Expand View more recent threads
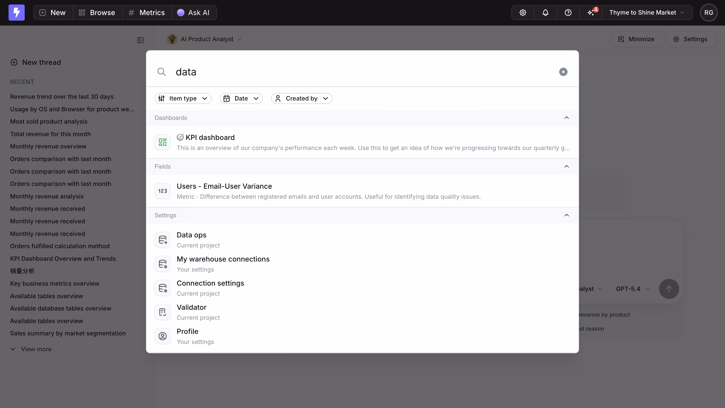 click(31, 349)
